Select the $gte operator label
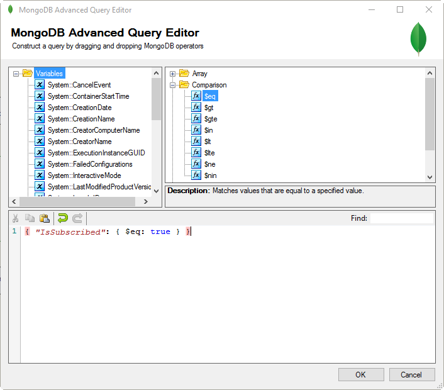 point(211,119)
